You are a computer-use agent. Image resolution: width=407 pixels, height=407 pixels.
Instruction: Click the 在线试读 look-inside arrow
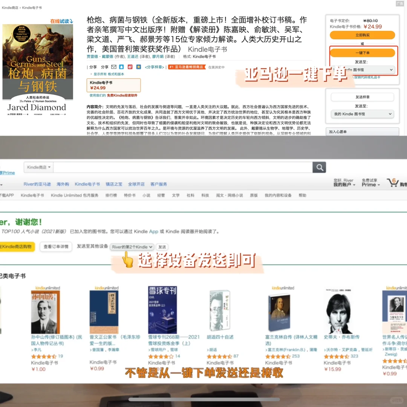click(62, 21)
